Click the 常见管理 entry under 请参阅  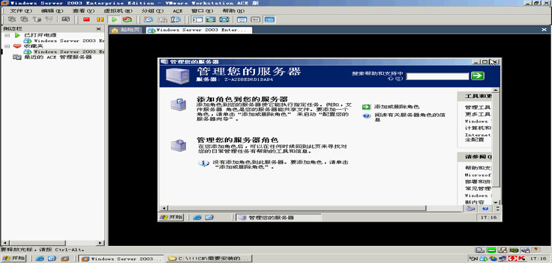point(478,189)
